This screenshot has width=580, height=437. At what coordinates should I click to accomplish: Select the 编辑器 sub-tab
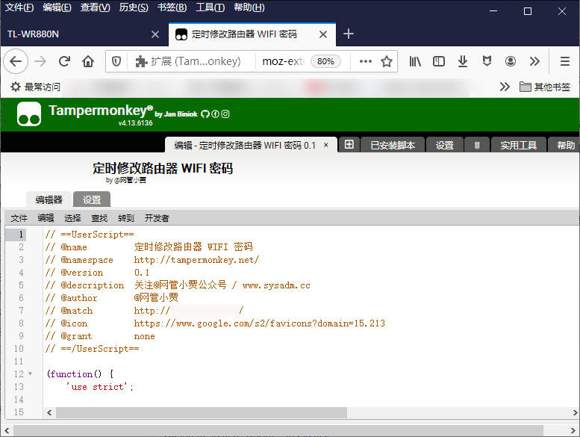tap(49, 199)
